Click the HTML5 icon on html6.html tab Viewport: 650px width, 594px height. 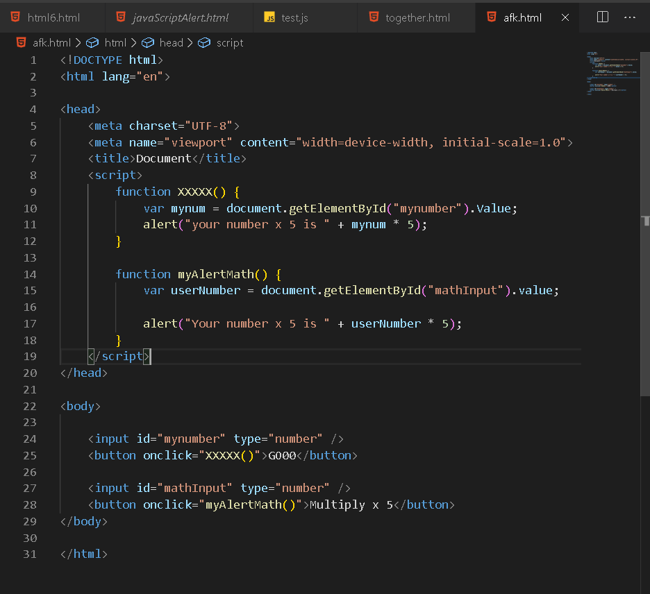pyautogui.click(x=15, y=17)
